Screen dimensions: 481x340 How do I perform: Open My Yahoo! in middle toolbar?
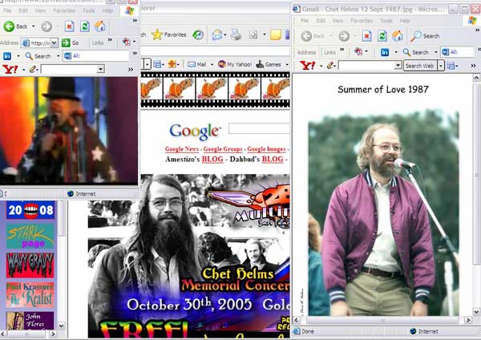[235, 64]
